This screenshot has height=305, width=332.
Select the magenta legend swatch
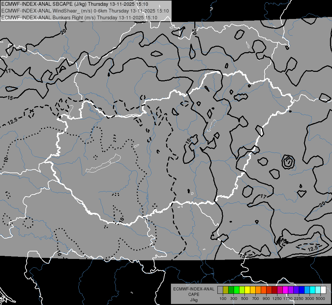point(286,290)
